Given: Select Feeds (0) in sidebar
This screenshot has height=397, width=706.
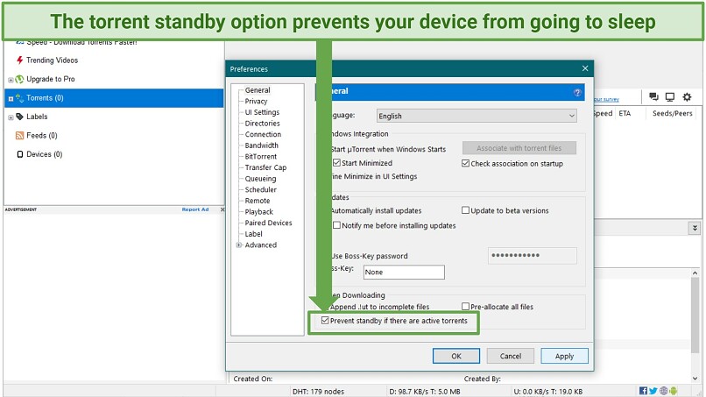Looking at the screenshot, I should (42, 135).
